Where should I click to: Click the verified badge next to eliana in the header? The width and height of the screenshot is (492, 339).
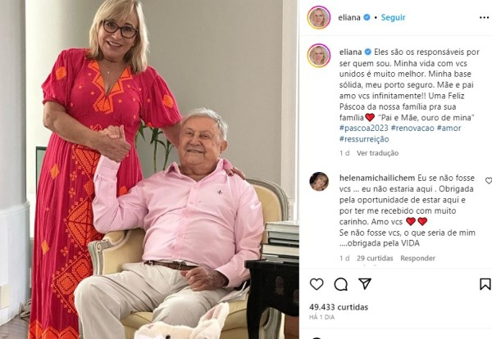(367, 17)
